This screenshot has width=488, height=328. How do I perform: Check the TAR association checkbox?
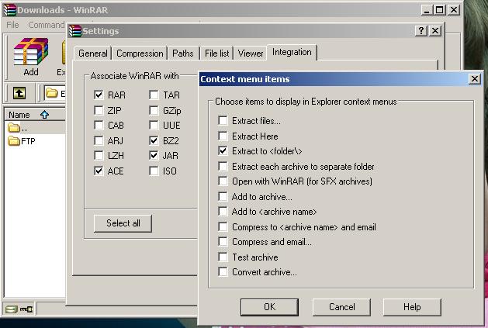[x=154, y=95]
